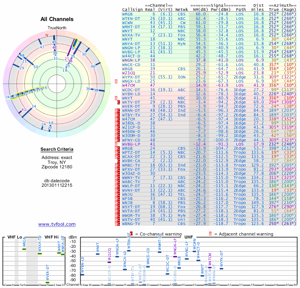Click the 'Co-channel warning' legend text
The width and height of the screenshot is (300, 288).
click(x=161, y=234)
